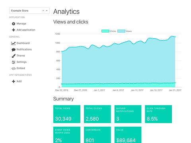
Task: Click the Dec 27, 2016 axis label
Action: tap(81, 90)
